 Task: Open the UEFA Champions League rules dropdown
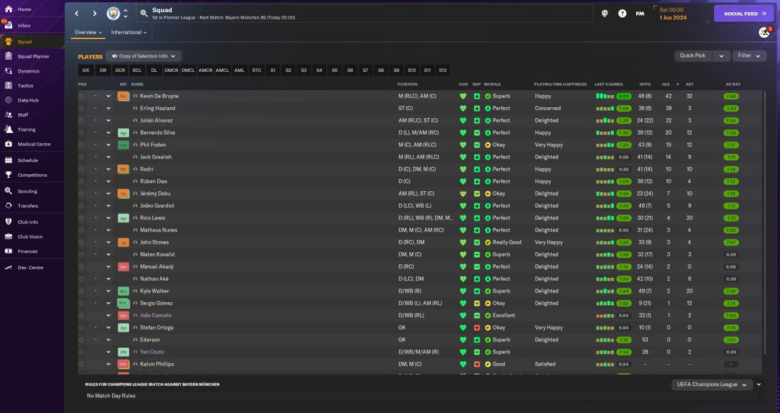coord(712,384)
